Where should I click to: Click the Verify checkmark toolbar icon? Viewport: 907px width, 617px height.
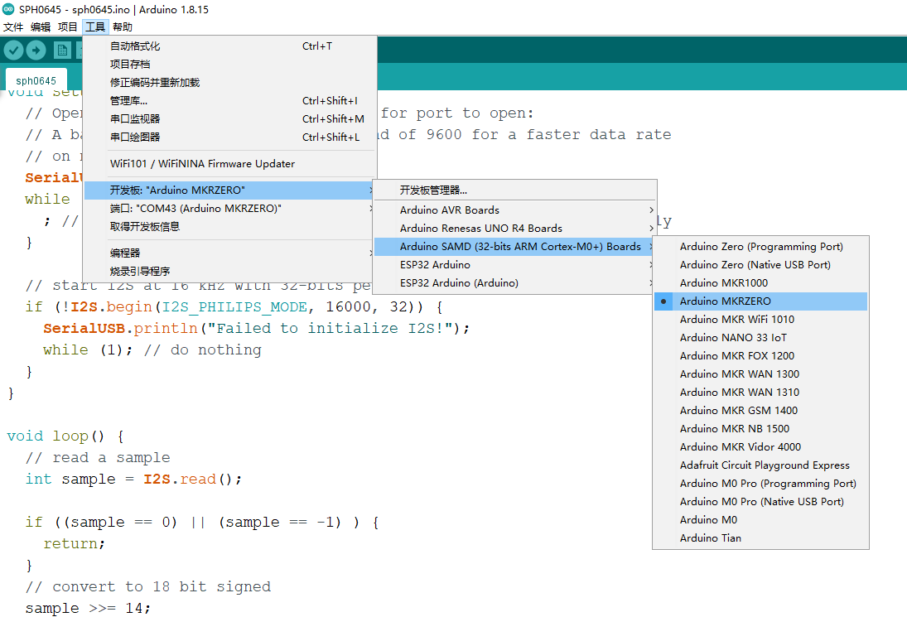[14, 51]
